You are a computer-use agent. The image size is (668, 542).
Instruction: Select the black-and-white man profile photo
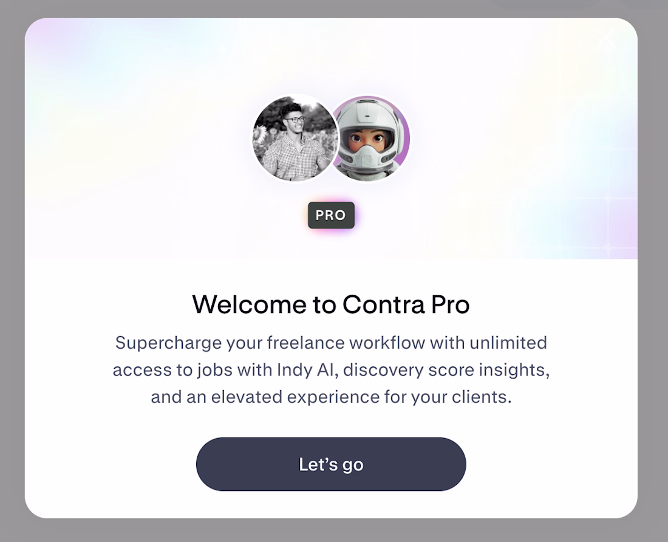[x=295, y=138]
